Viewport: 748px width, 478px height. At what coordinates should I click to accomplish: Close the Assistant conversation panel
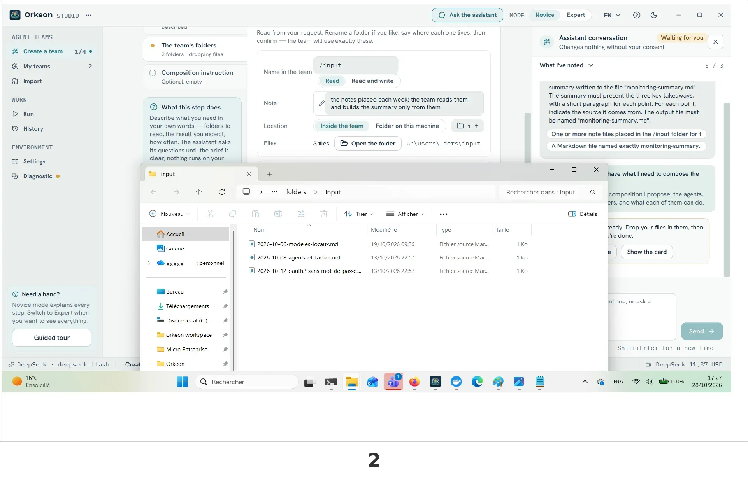(716, 42)
